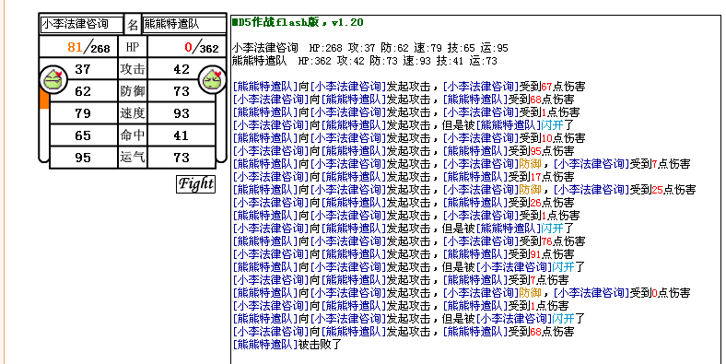The width and height of the screenshot is (726, 364).
Task: Click the 小李法律咨询 HP:268 stats summary line
Action: (370, 48)
